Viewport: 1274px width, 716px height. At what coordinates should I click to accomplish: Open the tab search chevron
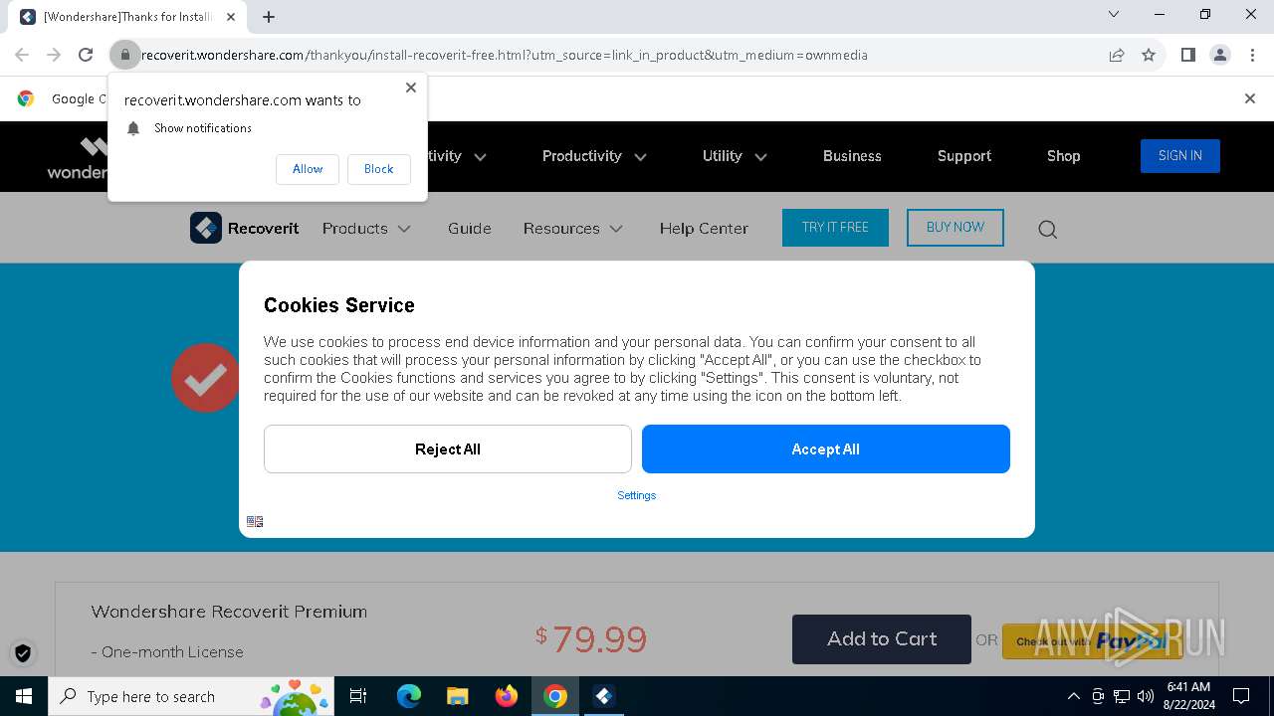(x=1114, y=14)
